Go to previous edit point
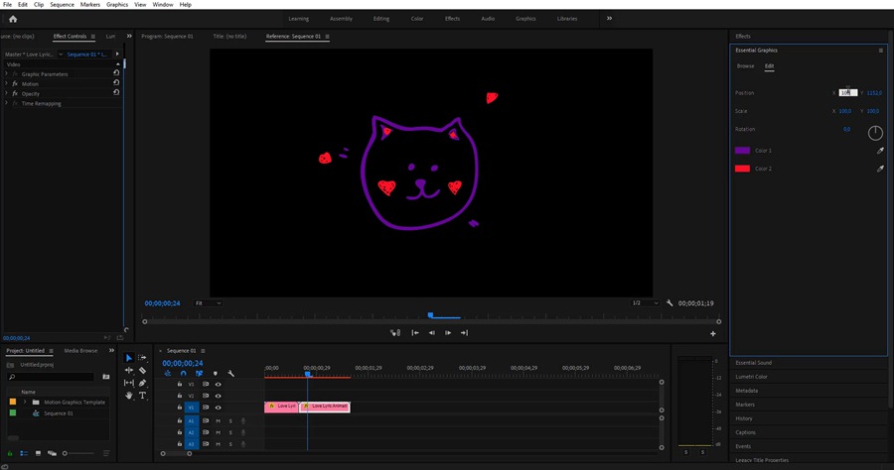Screen dimensions: 894x470 pyautogui.click(x=415, y=333)
